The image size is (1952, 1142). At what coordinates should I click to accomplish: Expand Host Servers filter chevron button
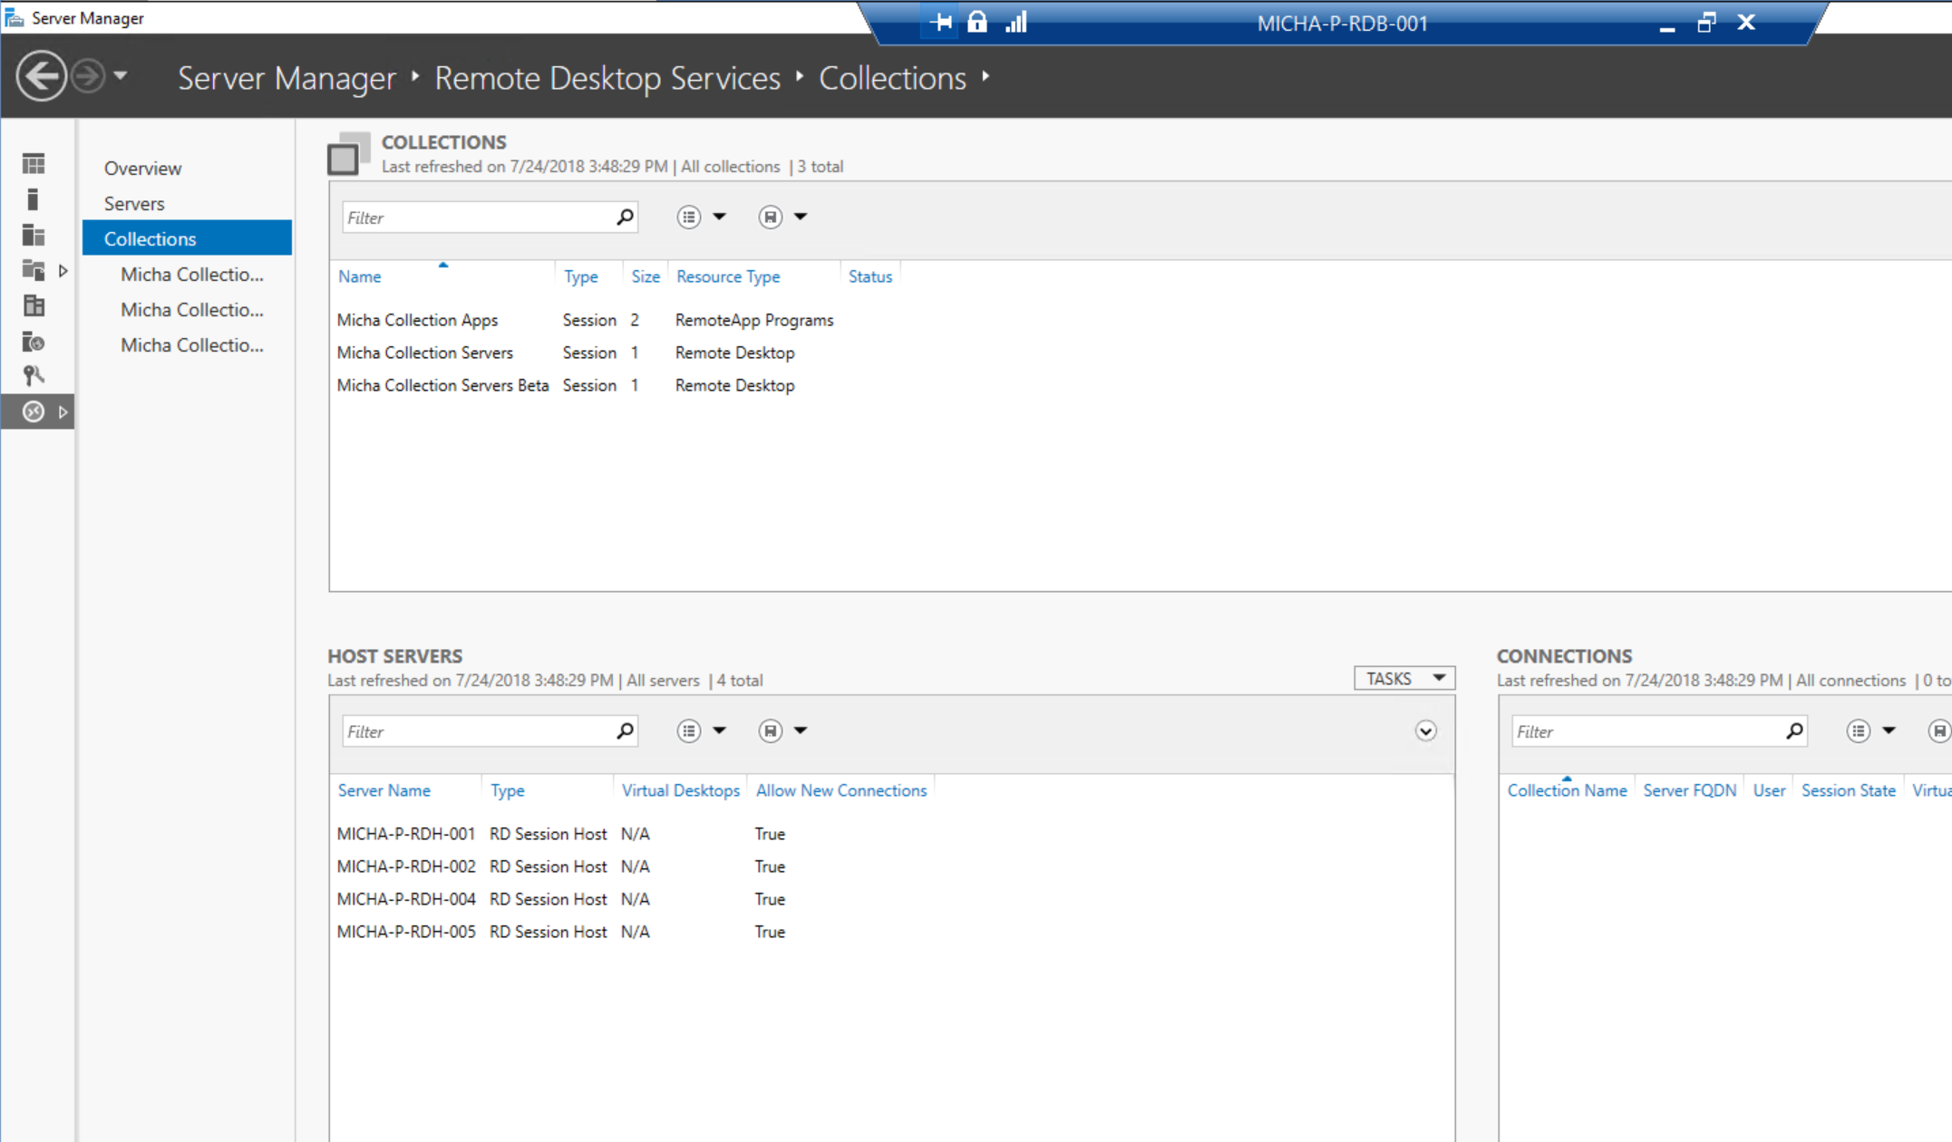(1426, 731)
